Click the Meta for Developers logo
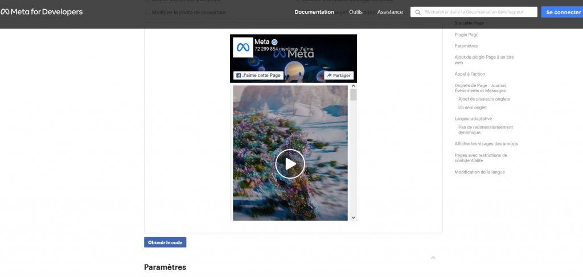 (x=42, y=12)
